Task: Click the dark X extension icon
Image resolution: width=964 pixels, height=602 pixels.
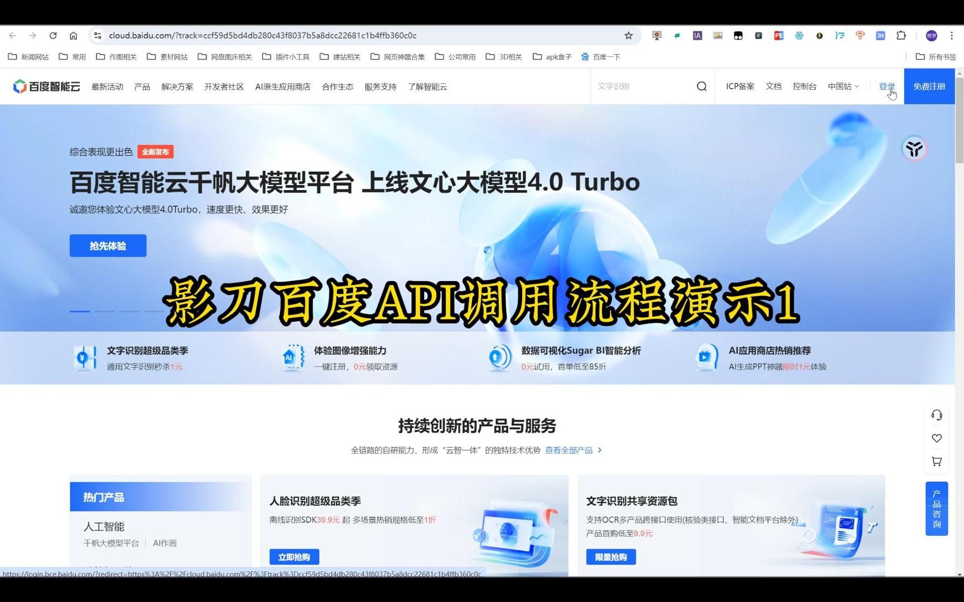Action: coord(759,36)
